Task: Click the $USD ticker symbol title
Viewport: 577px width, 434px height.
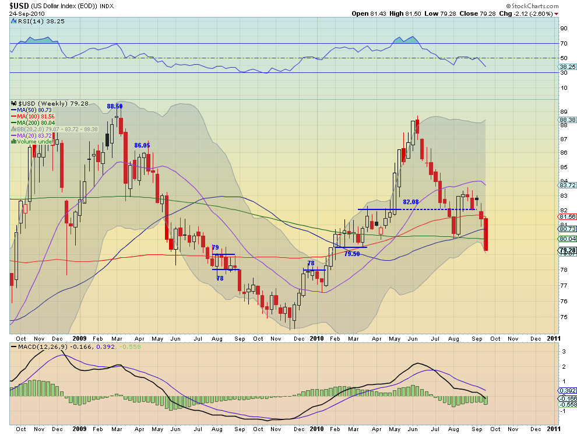Action: pos(19,5)
